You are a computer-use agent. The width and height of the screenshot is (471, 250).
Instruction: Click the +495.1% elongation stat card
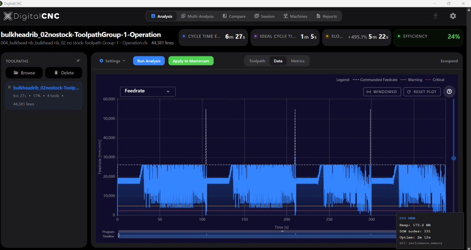tap(356, 37)
